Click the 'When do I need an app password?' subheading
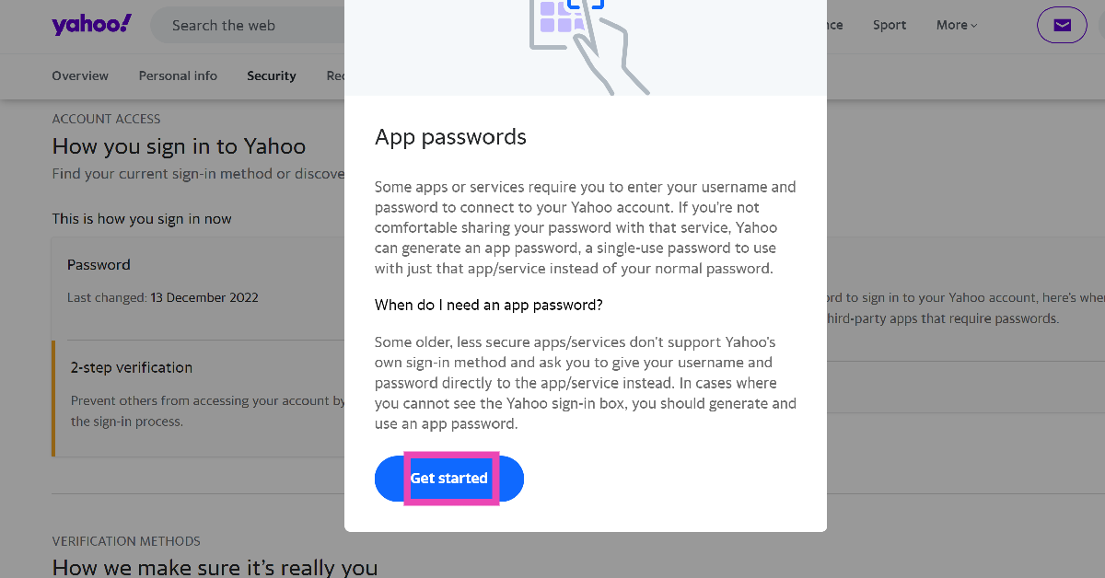1105x578 pixels. pos(489,305)
